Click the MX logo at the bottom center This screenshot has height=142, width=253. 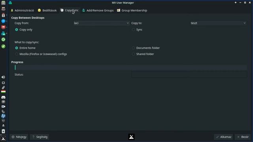[x=131, y=137]
